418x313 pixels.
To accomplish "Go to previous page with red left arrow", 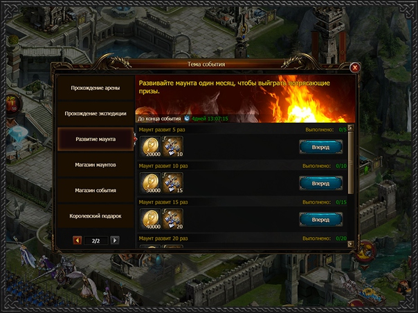I will (78, 240).
